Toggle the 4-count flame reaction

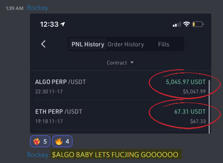62,141
